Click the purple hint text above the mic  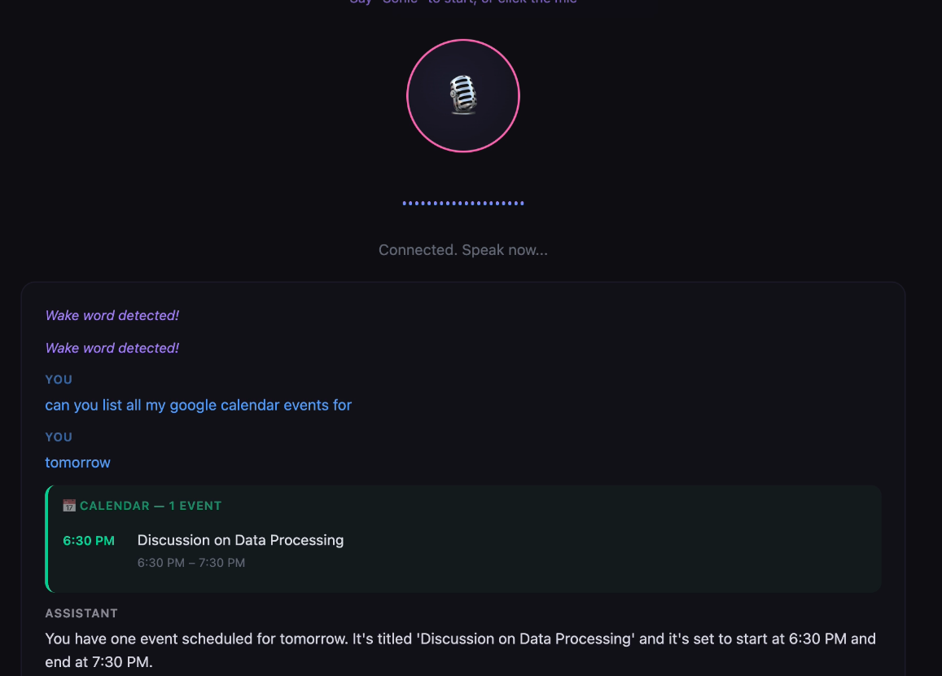coord(463,2)
